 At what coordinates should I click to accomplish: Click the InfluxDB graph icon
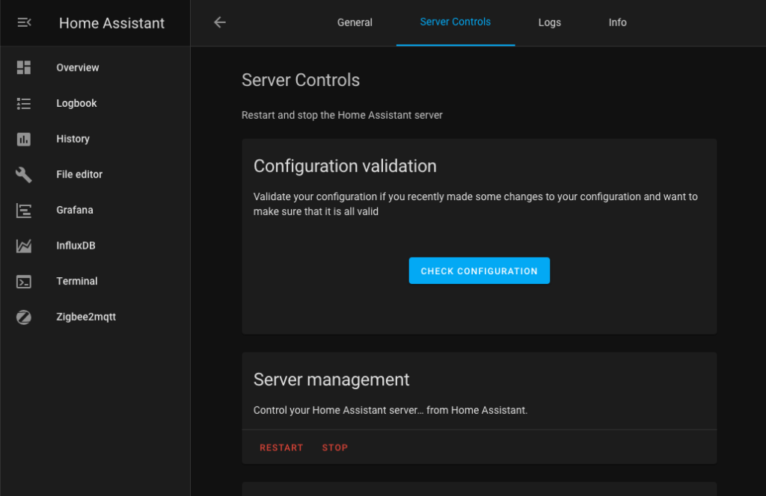tap(23, 246)
